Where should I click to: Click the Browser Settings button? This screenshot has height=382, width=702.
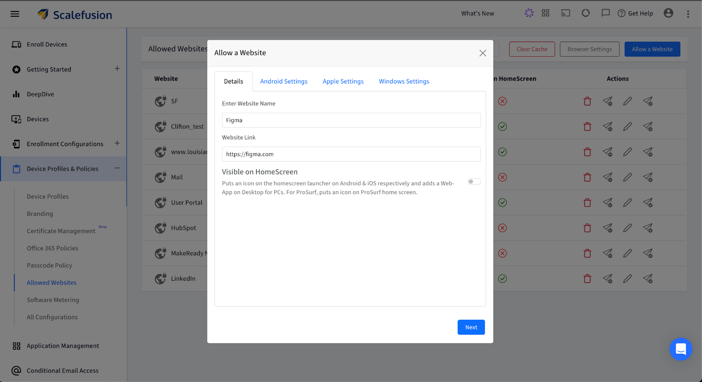590,49
